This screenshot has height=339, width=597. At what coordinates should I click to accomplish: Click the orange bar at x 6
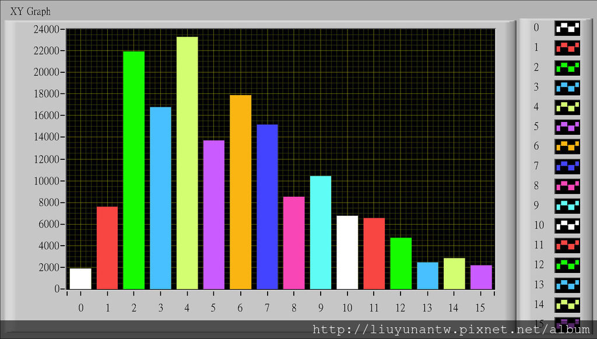coord(241,192)
